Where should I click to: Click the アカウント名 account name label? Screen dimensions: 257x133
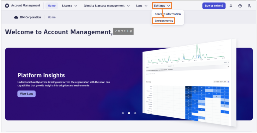click(123, 31)
